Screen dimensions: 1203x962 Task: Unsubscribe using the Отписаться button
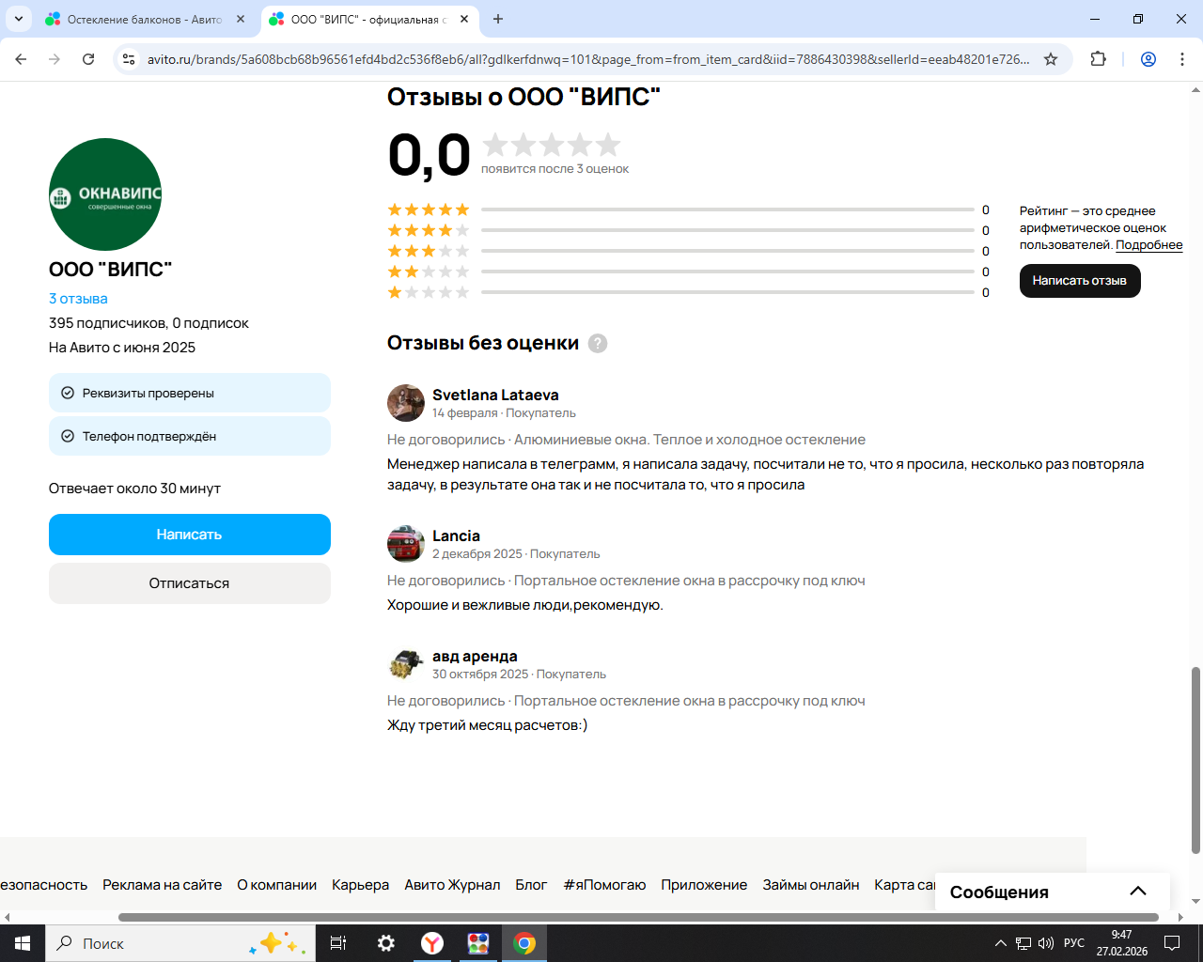coord(189,583)
